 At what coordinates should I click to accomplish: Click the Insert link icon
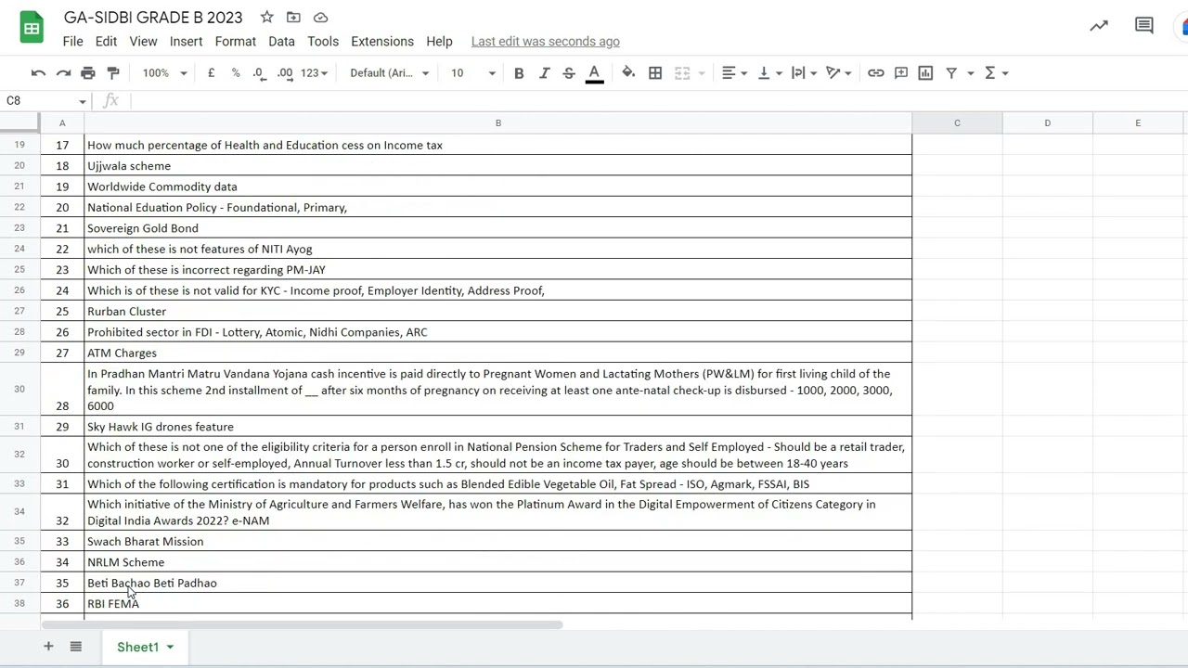(876, 72)
